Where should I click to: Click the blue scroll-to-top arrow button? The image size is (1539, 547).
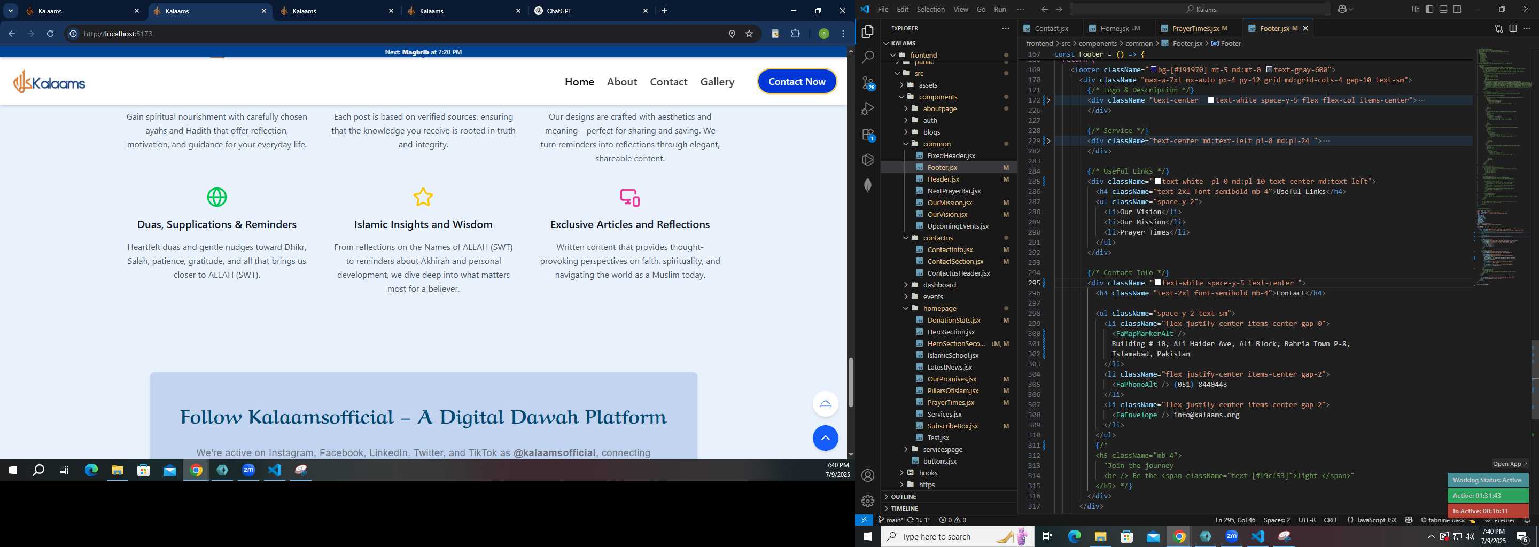click(x=825, y=439)
